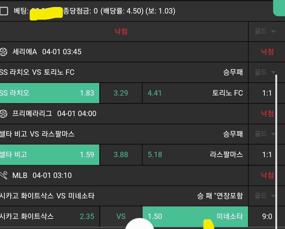Click the green button in top-right corner
This screenshot has height=229, width=285.
point(280,8)
